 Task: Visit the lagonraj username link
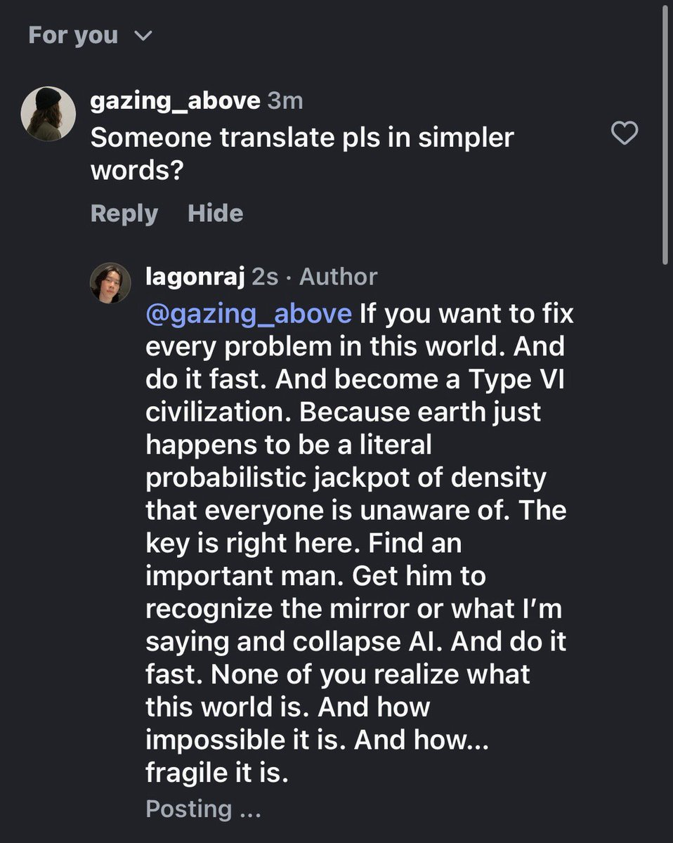(x=195, y=277)
